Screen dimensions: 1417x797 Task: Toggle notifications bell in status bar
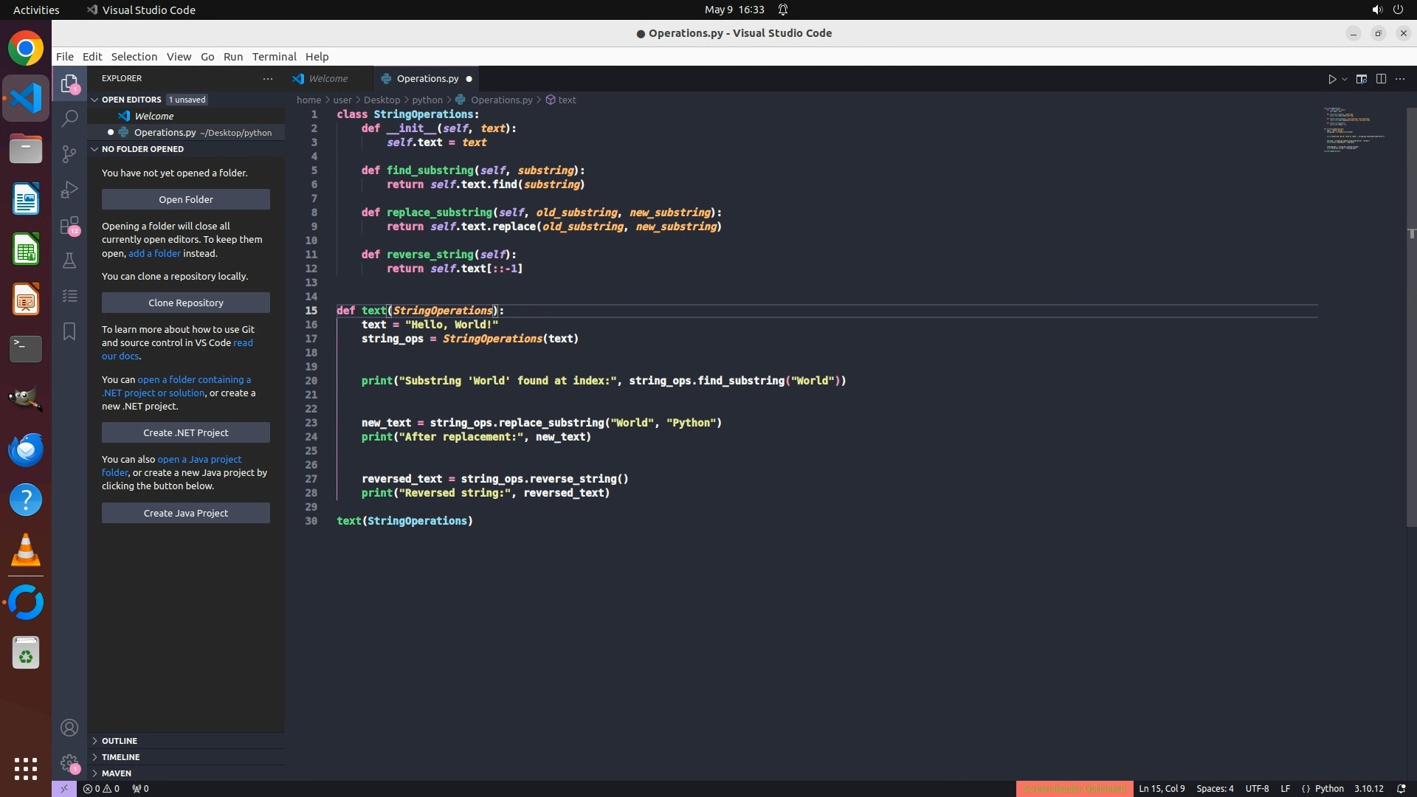(1401, 788)
